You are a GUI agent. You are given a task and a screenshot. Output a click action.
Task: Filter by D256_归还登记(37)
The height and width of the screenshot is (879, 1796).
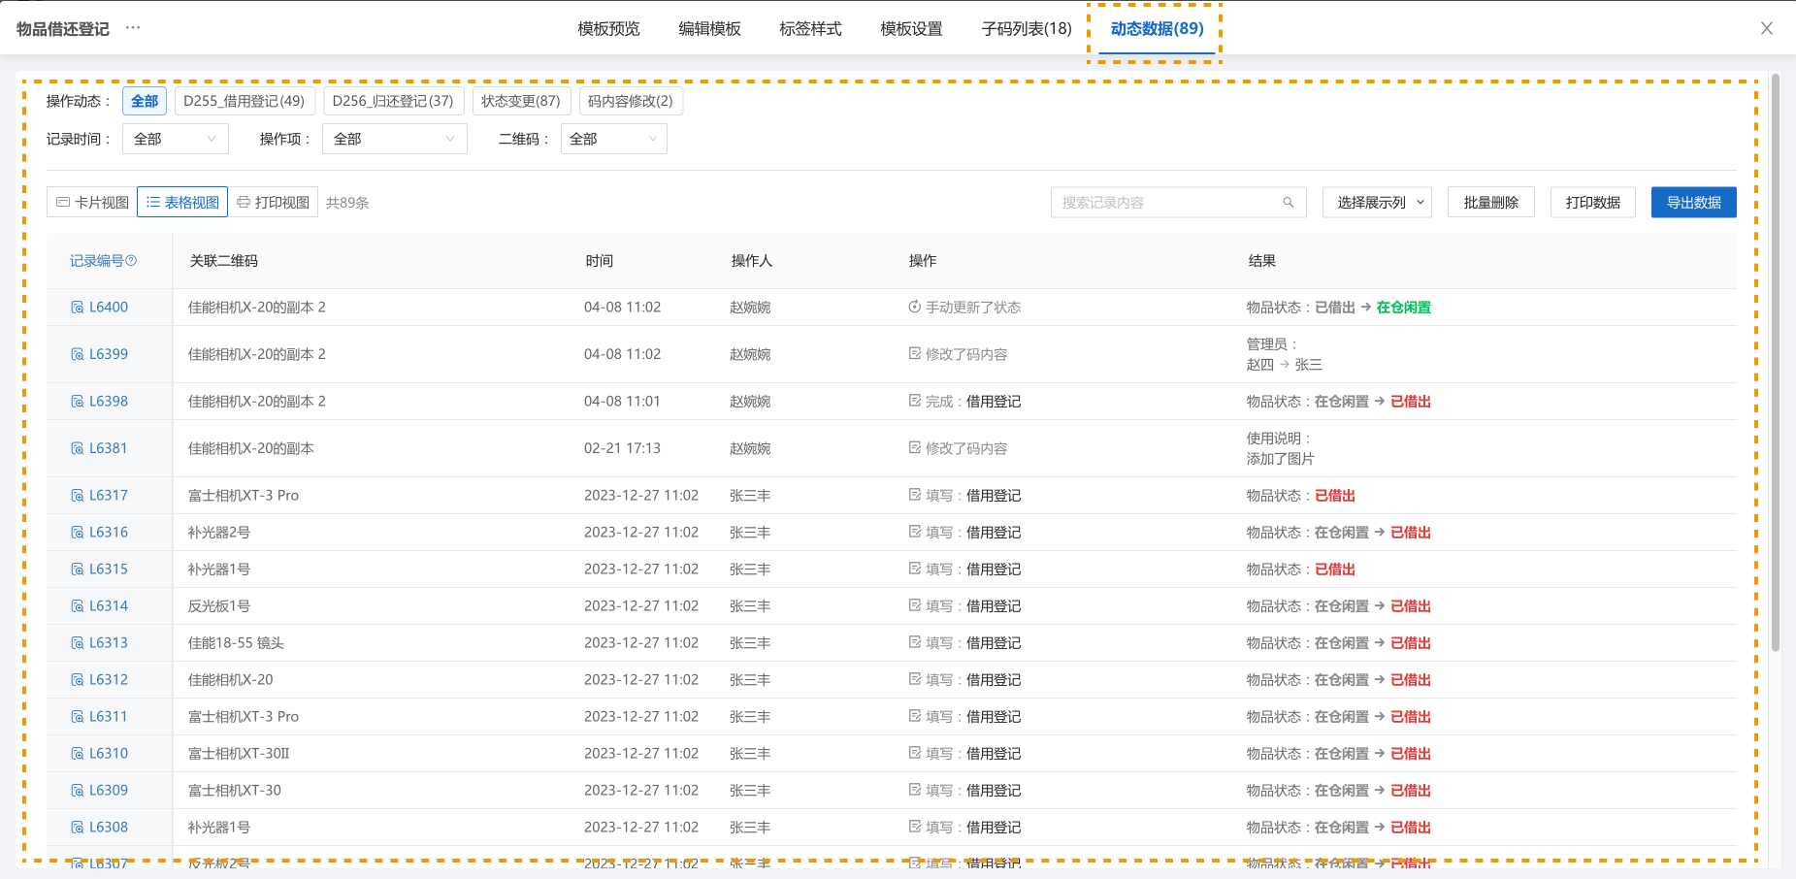coord(393,101)
